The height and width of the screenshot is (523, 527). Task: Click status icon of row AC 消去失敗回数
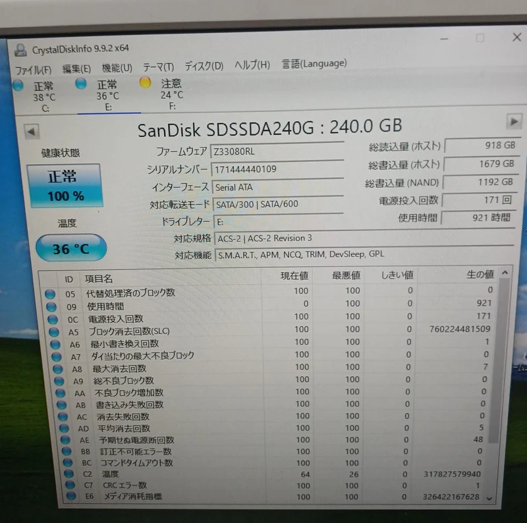(x=63, y=417)
